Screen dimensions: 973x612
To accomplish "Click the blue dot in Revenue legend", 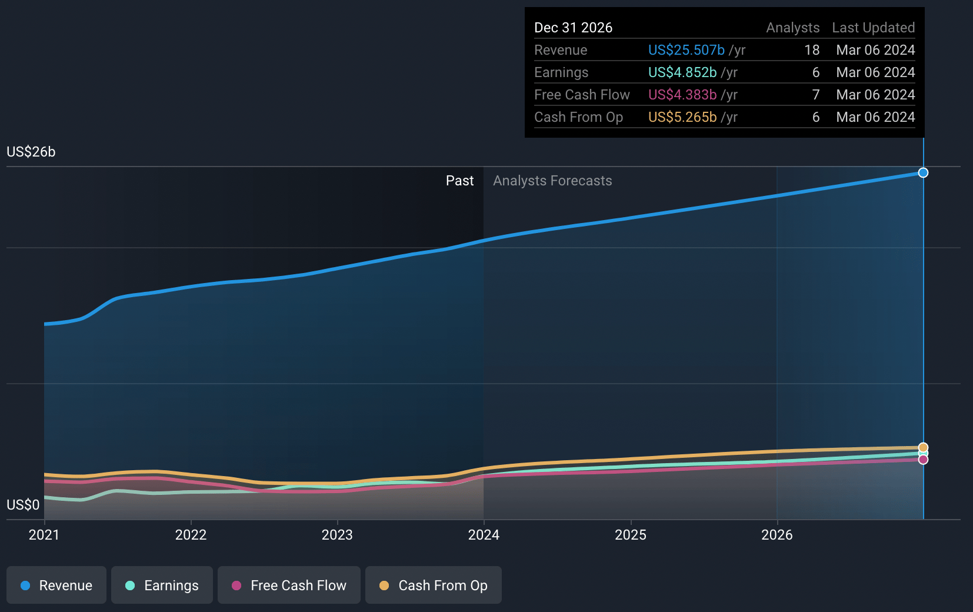I will click(25, 586).
